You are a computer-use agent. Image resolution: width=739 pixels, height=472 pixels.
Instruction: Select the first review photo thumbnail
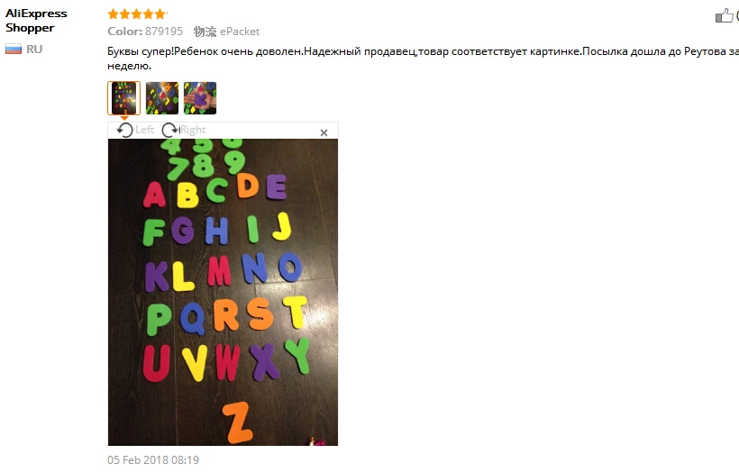point(124,98)
